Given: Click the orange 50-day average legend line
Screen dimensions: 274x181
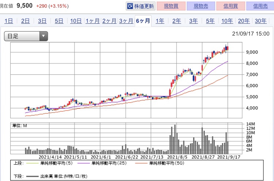Looking at the screenshot, I should click(x=141, y=163).
